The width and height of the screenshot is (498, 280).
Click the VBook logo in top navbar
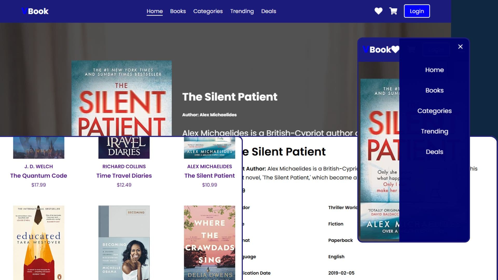tap(35, 11)
